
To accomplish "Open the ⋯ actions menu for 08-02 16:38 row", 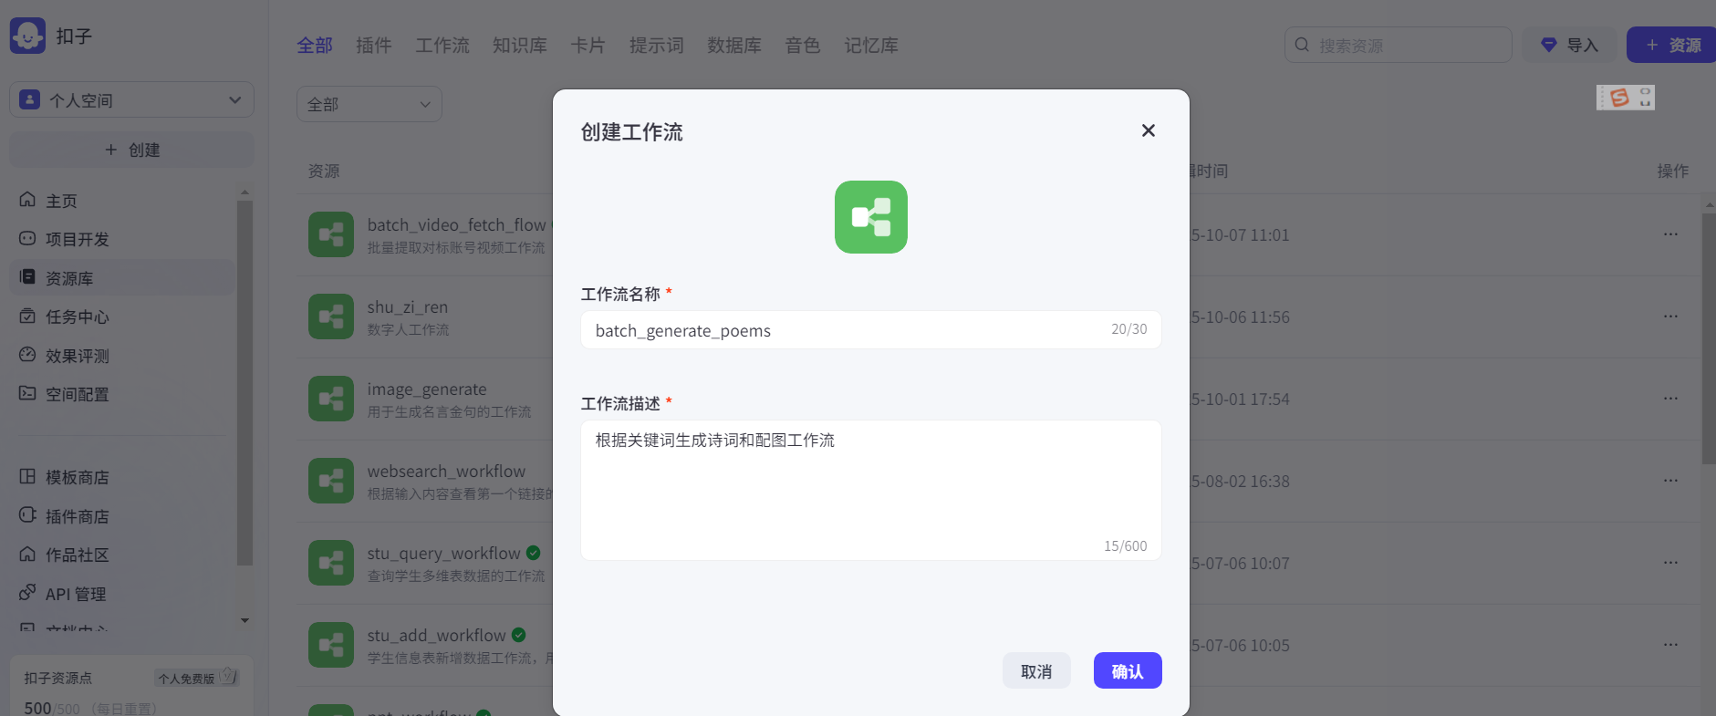I will point(1670,481).
